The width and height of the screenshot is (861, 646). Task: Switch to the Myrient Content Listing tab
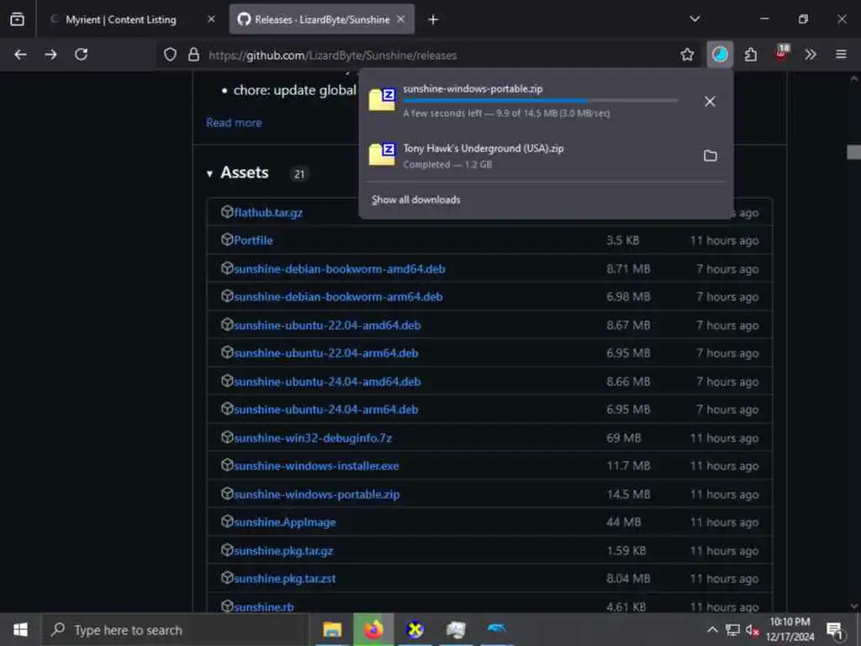pos(130,19)
